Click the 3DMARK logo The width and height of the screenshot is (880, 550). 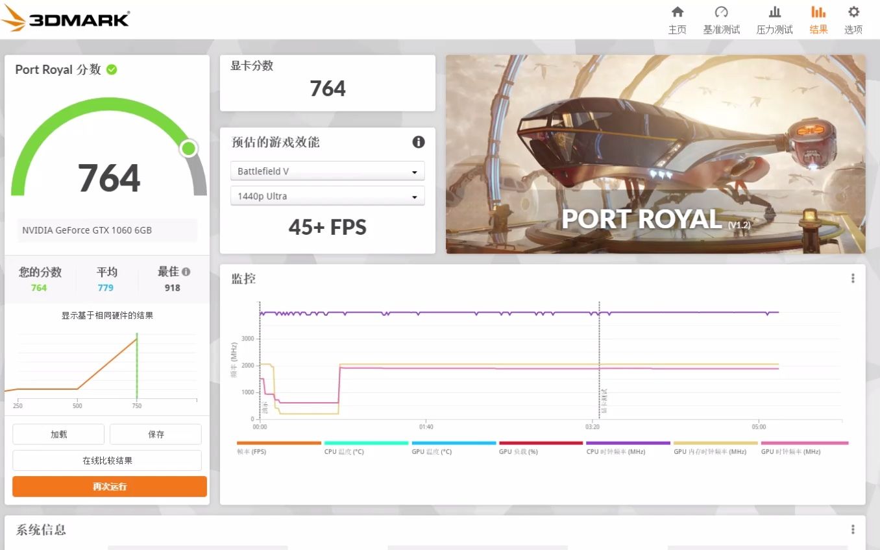(65, 19)
